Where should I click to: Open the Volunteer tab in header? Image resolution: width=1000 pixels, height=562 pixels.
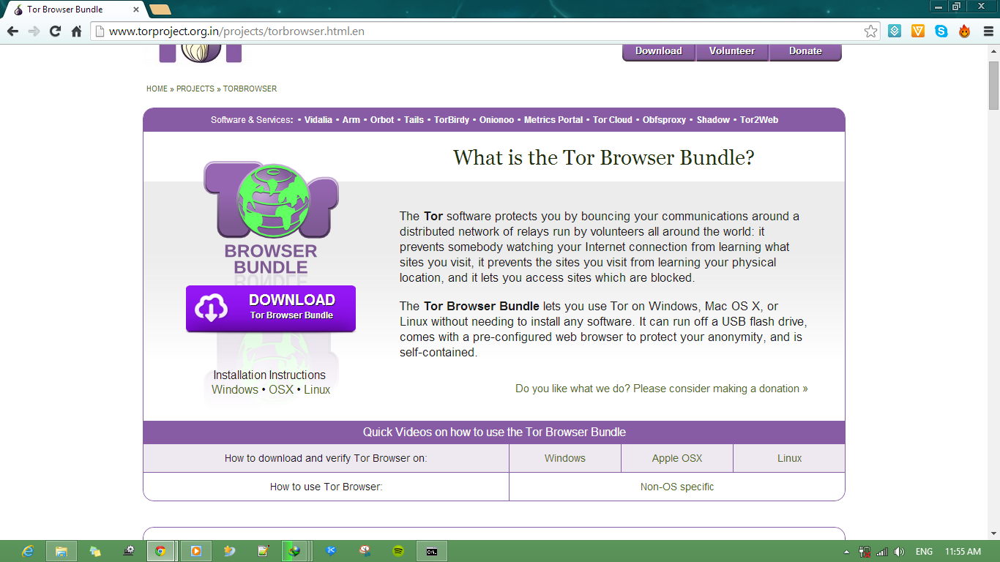click(x=732, y=51)
